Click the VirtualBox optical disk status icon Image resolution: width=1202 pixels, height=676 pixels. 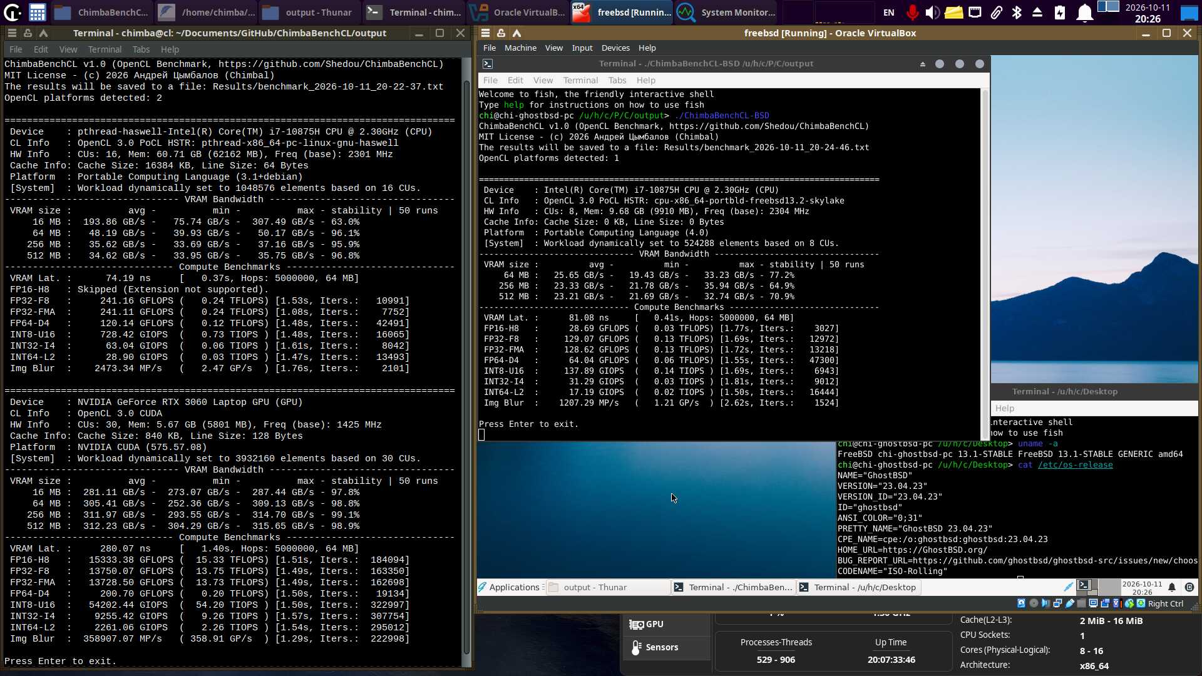(x=1034, y=603)
